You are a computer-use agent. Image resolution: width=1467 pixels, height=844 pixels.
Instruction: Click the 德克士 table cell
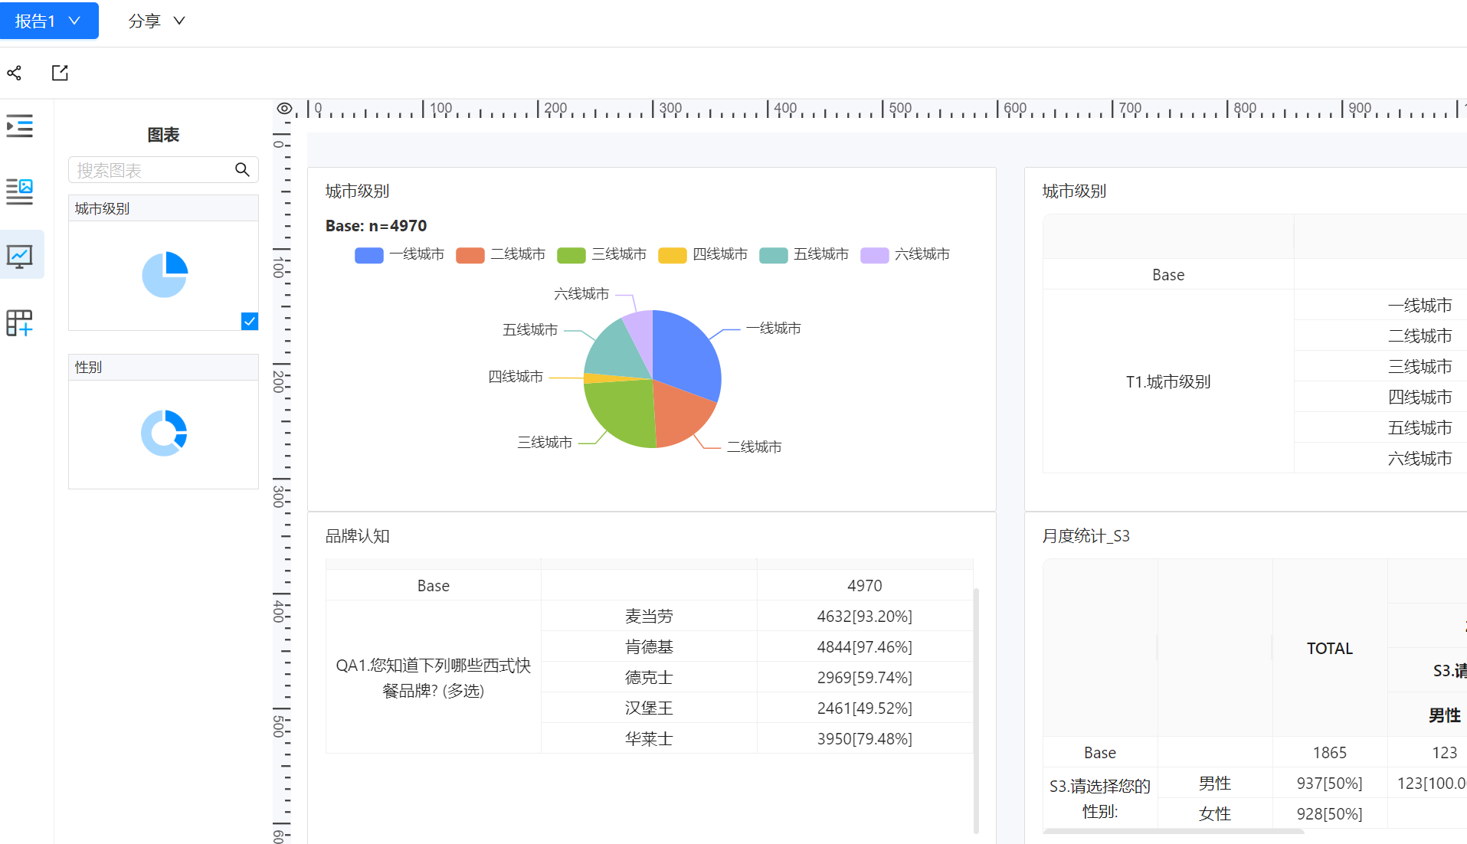[649, 677]
